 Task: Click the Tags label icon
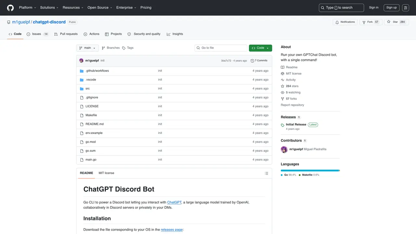pyautogui.click(x=124, y=48)
